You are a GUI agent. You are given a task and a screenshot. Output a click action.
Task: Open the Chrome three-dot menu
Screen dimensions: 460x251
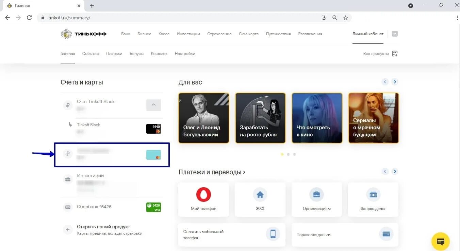457,18
